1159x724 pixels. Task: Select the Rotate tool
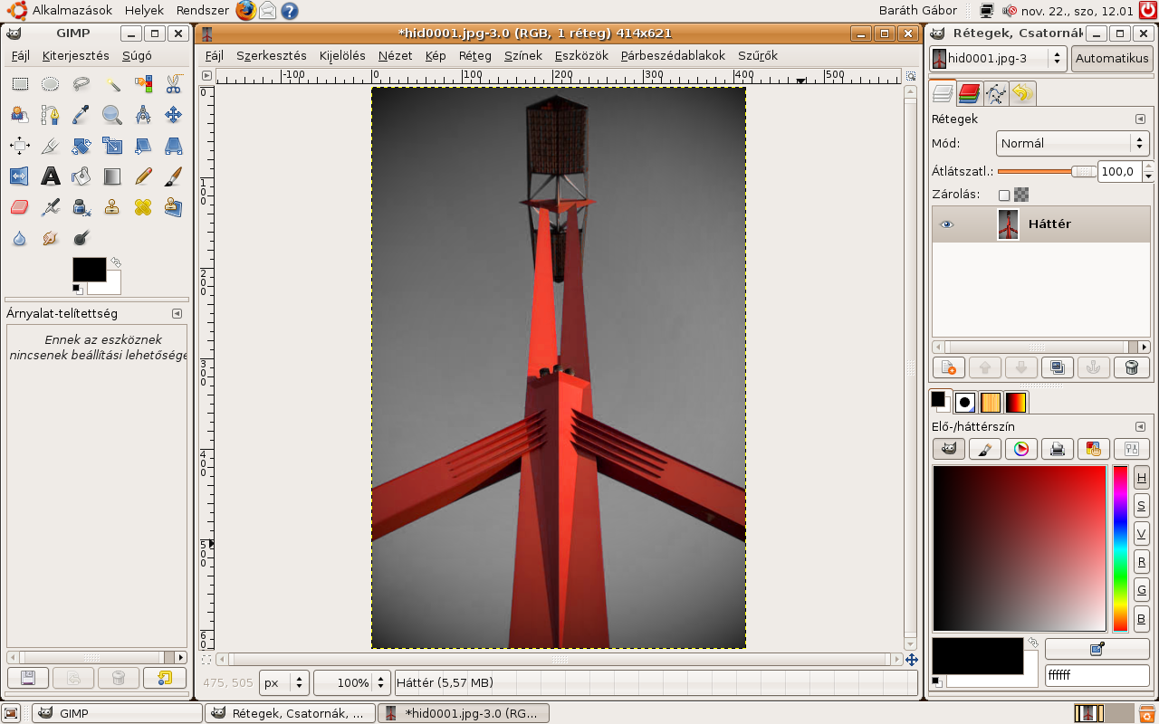(81, 146)
